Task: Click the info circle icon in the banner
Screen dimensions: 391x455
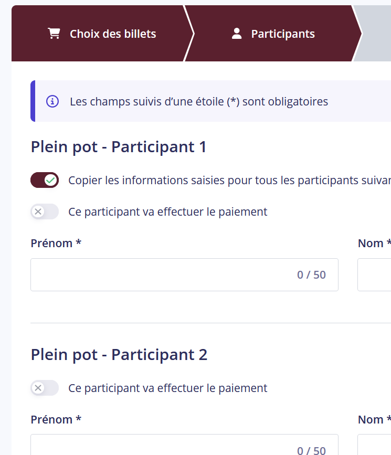Action: click(52, 101)
